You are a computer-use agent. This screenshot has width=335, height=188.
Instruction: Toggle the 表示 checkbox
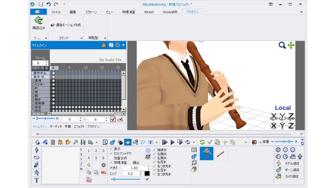(111, 148)
